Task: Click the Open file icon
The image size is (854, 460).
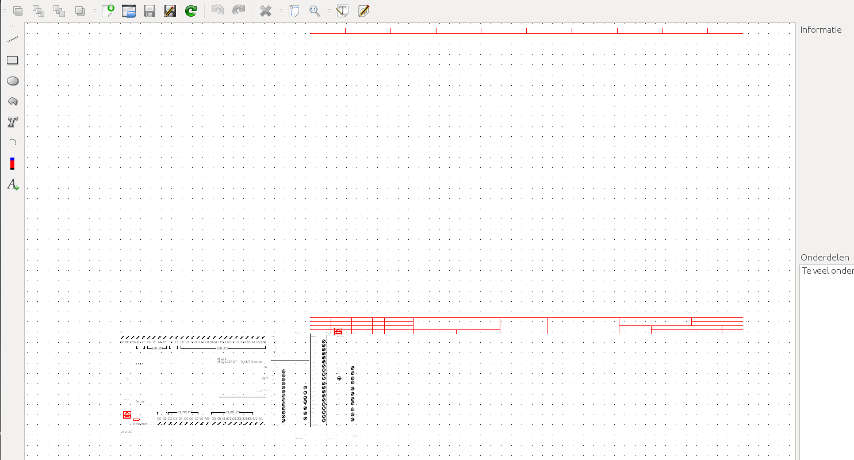Action: (129, 10)
